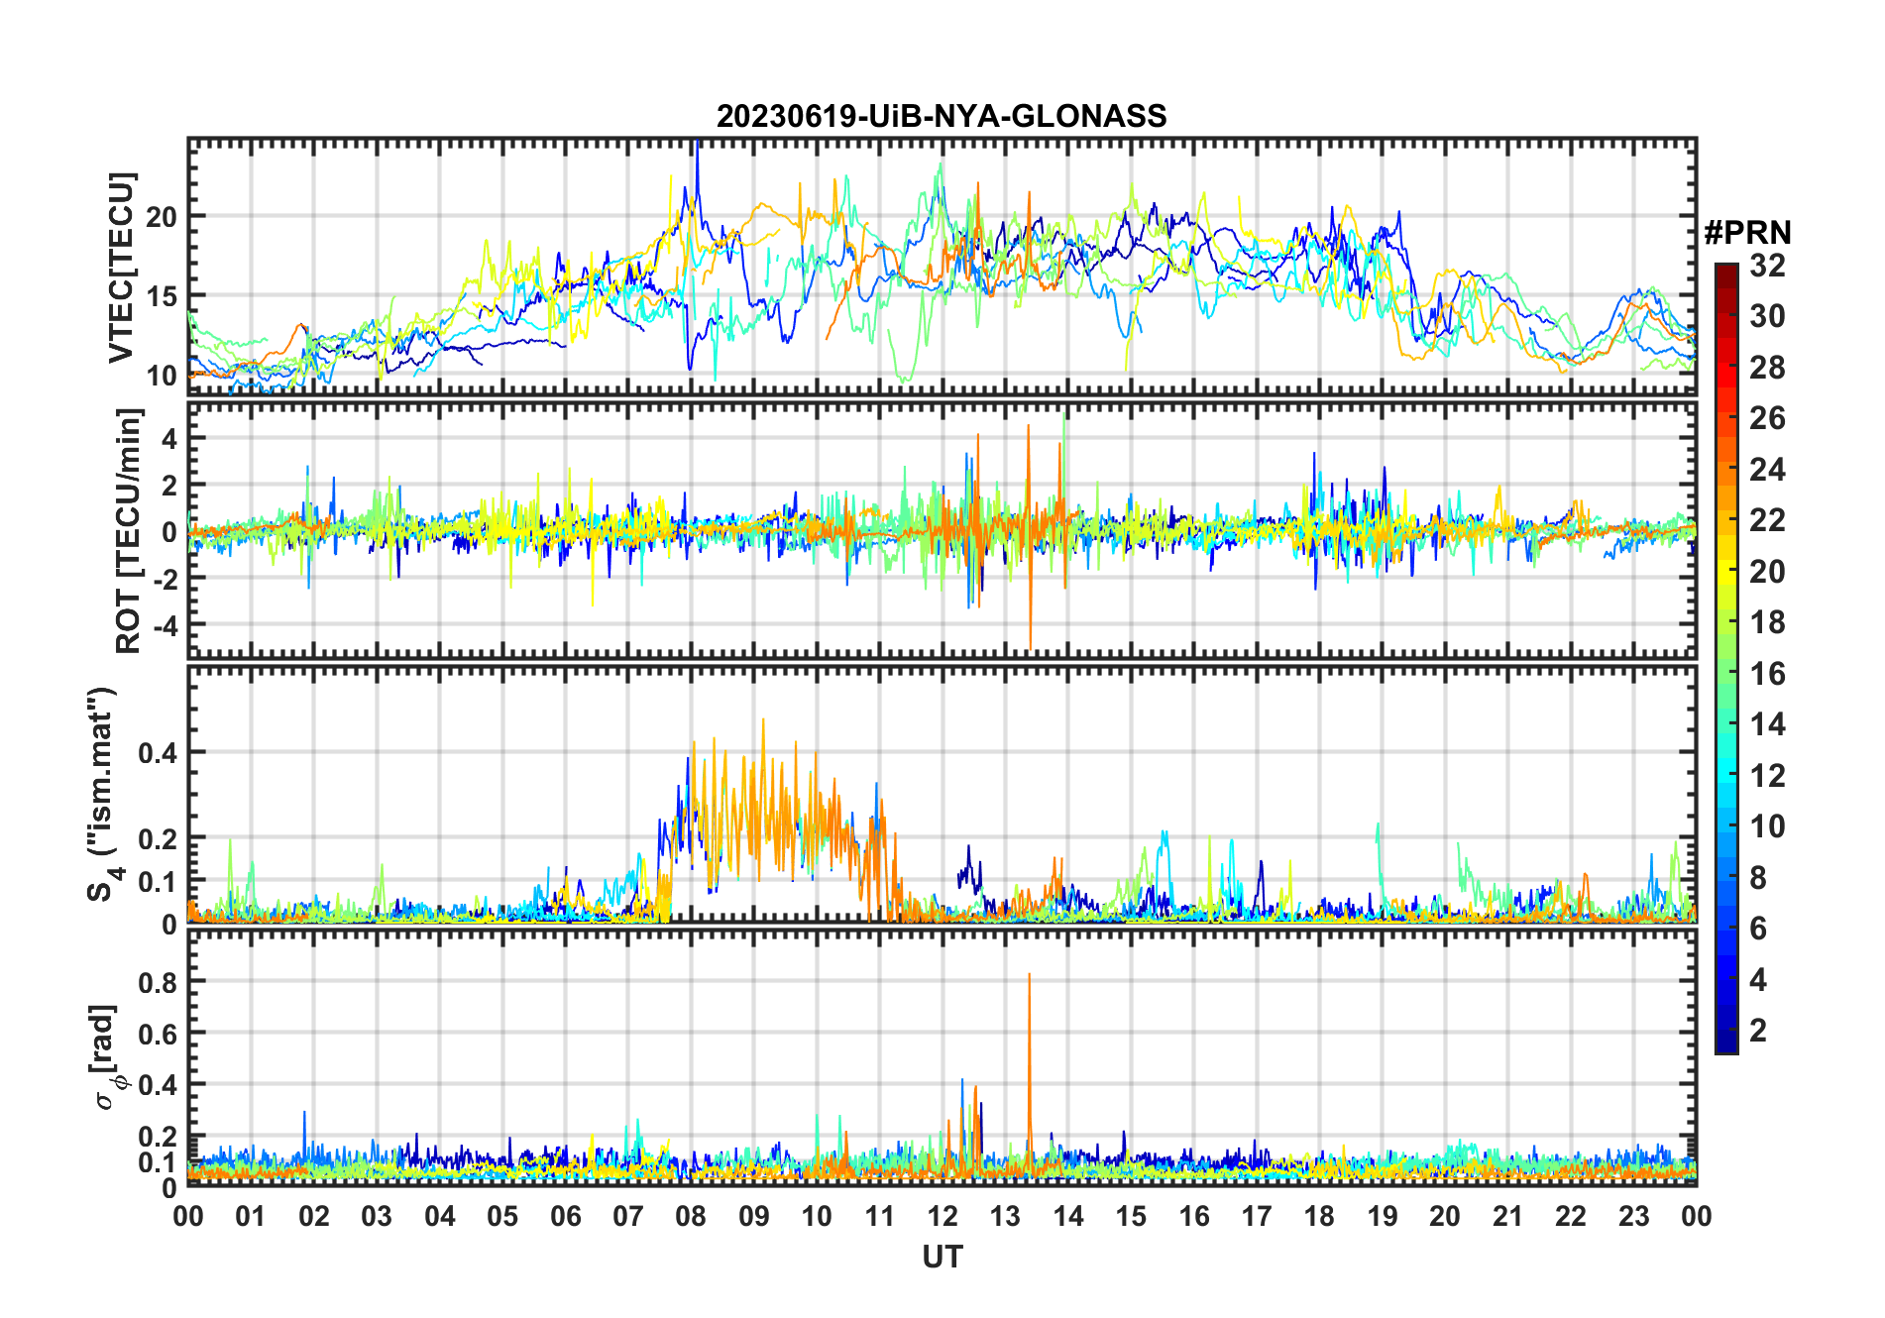This screenshot has height=1318, width=1885.
Task: Click the VTEC[TECU] axis label
Action: [121, 268]
